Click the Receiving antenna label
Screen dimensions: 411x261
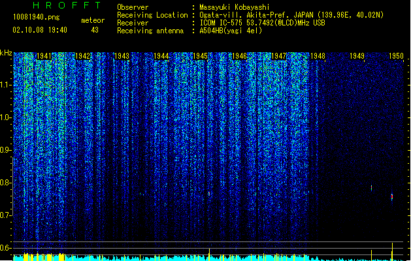click(150, 31)
